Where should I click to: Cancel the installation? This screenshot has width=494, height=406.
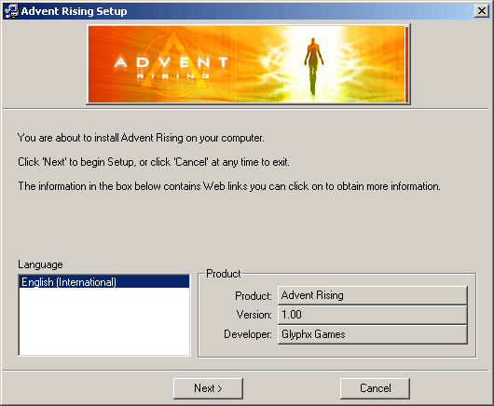pos(376,388)
